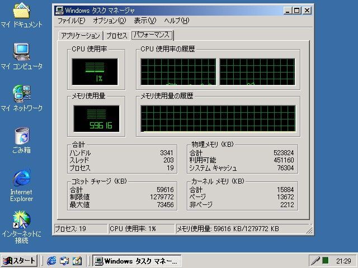This screenshot has height=268, width=358.
Task: Click the 制限値 value 1279772
Action: pyautogui.click(x=162, y=197)
